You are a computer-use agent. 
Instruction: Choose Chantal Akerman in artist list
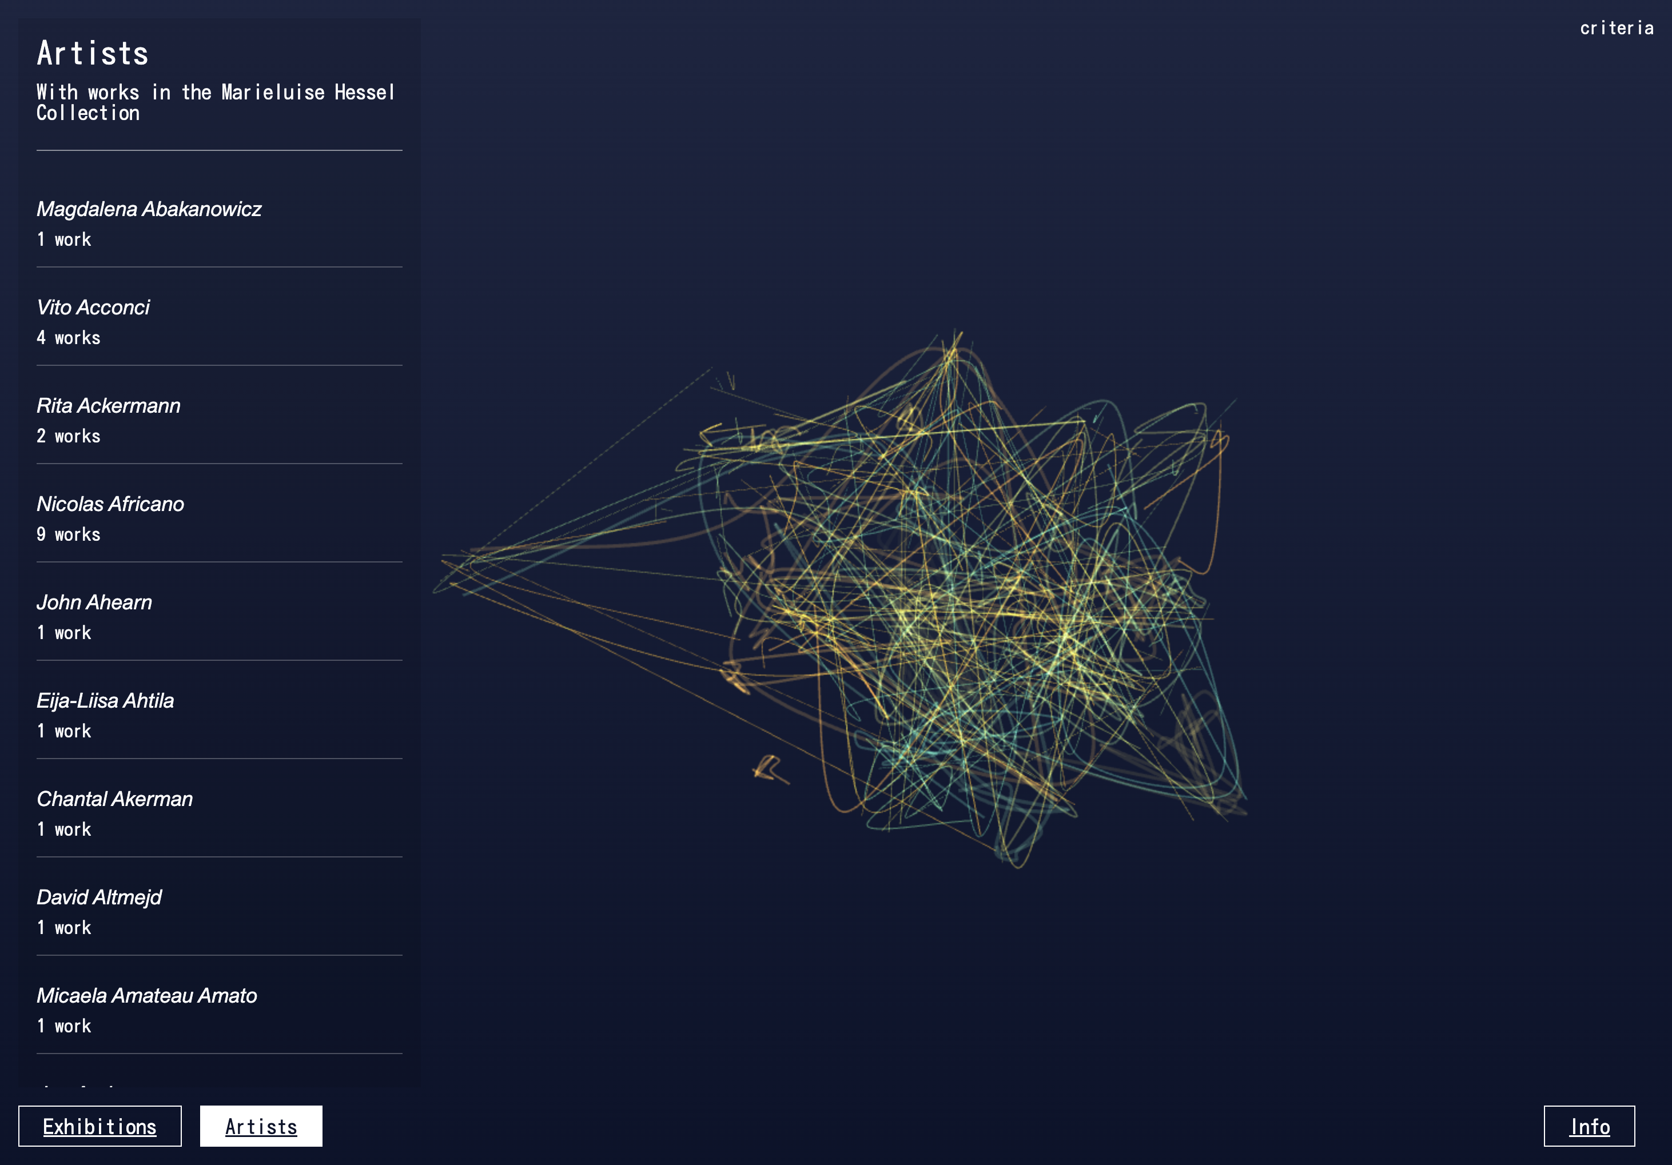(114, 800)
